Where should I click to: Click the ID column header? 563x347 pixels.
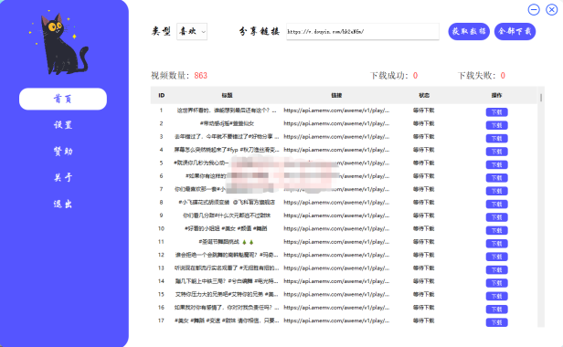161,95
